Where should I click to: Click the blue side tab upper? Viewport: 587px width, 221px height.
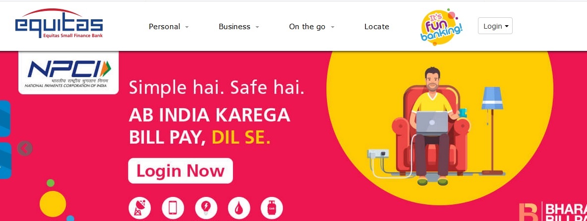(x=5, y=119)
